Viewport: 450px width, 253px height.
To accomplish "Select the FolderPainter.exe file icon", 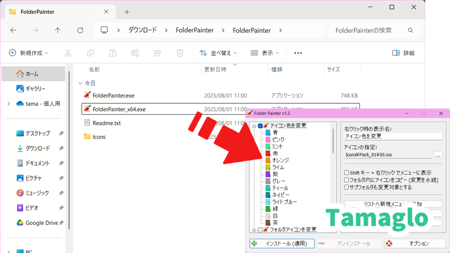I will coord(87,95).
